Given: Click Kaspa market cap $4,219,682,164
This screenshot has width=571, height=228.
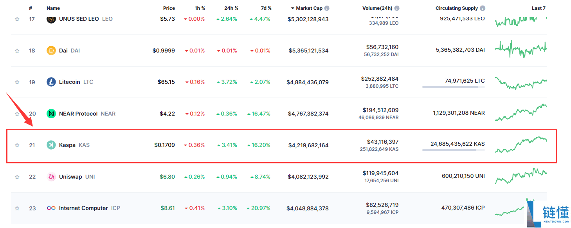Looking at the screenshot, I should (308, 145).
